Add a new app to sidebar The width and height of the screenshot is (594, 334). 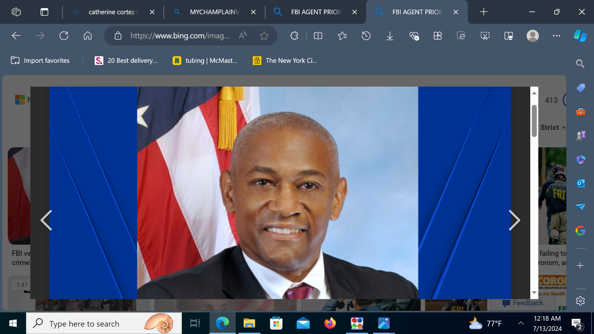click(580, 266)
